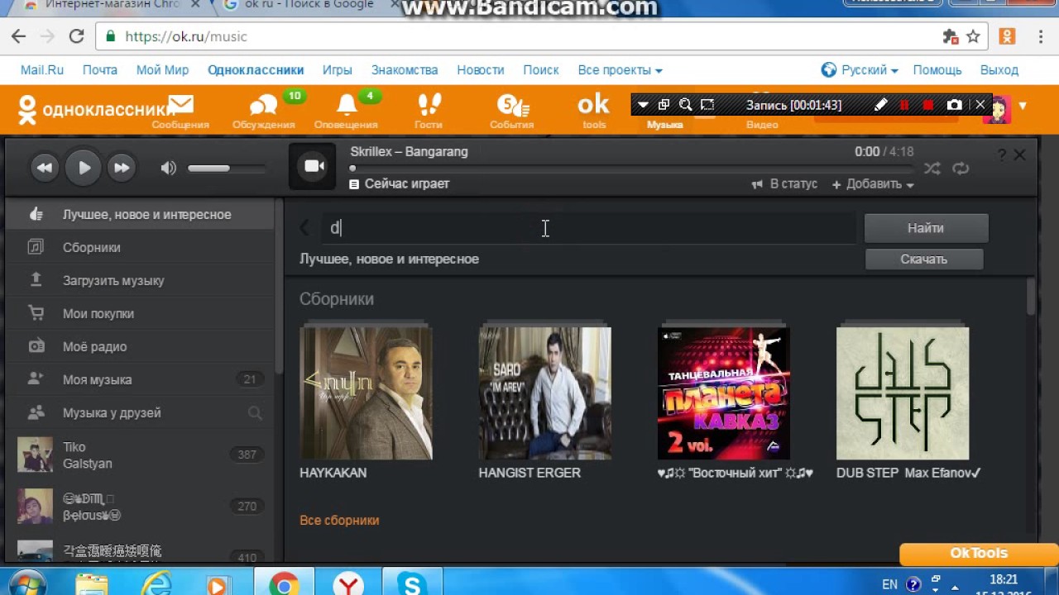The height and width of the screenshot is (595, 1059).
Task: Open the video camera icon beside track
Action: [x=314, y=166]
